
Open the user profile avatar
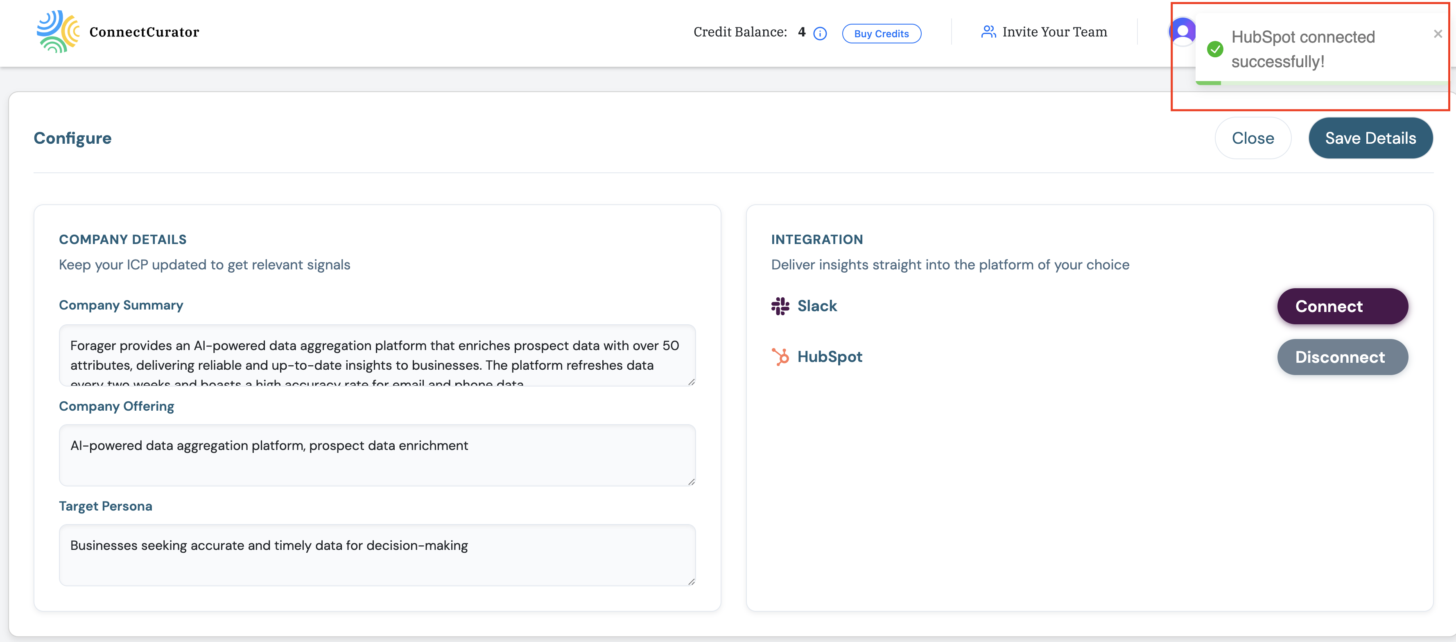tap(1182, 32)
